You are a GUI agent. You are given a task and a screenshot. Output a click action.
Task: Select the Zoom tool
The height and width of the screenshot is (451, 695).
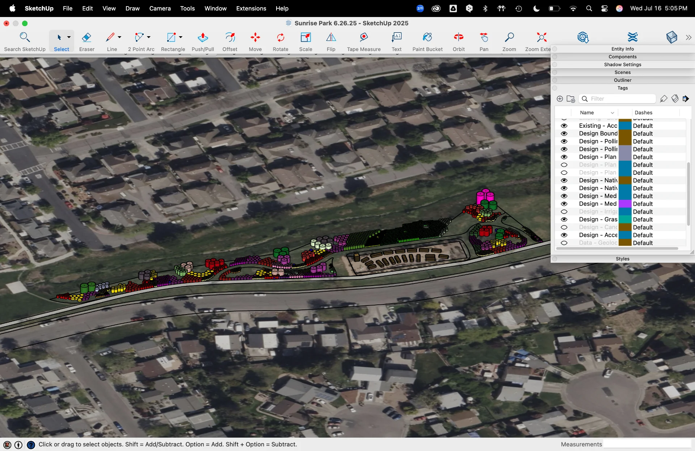pyautogui.click(x=509, y=42)
